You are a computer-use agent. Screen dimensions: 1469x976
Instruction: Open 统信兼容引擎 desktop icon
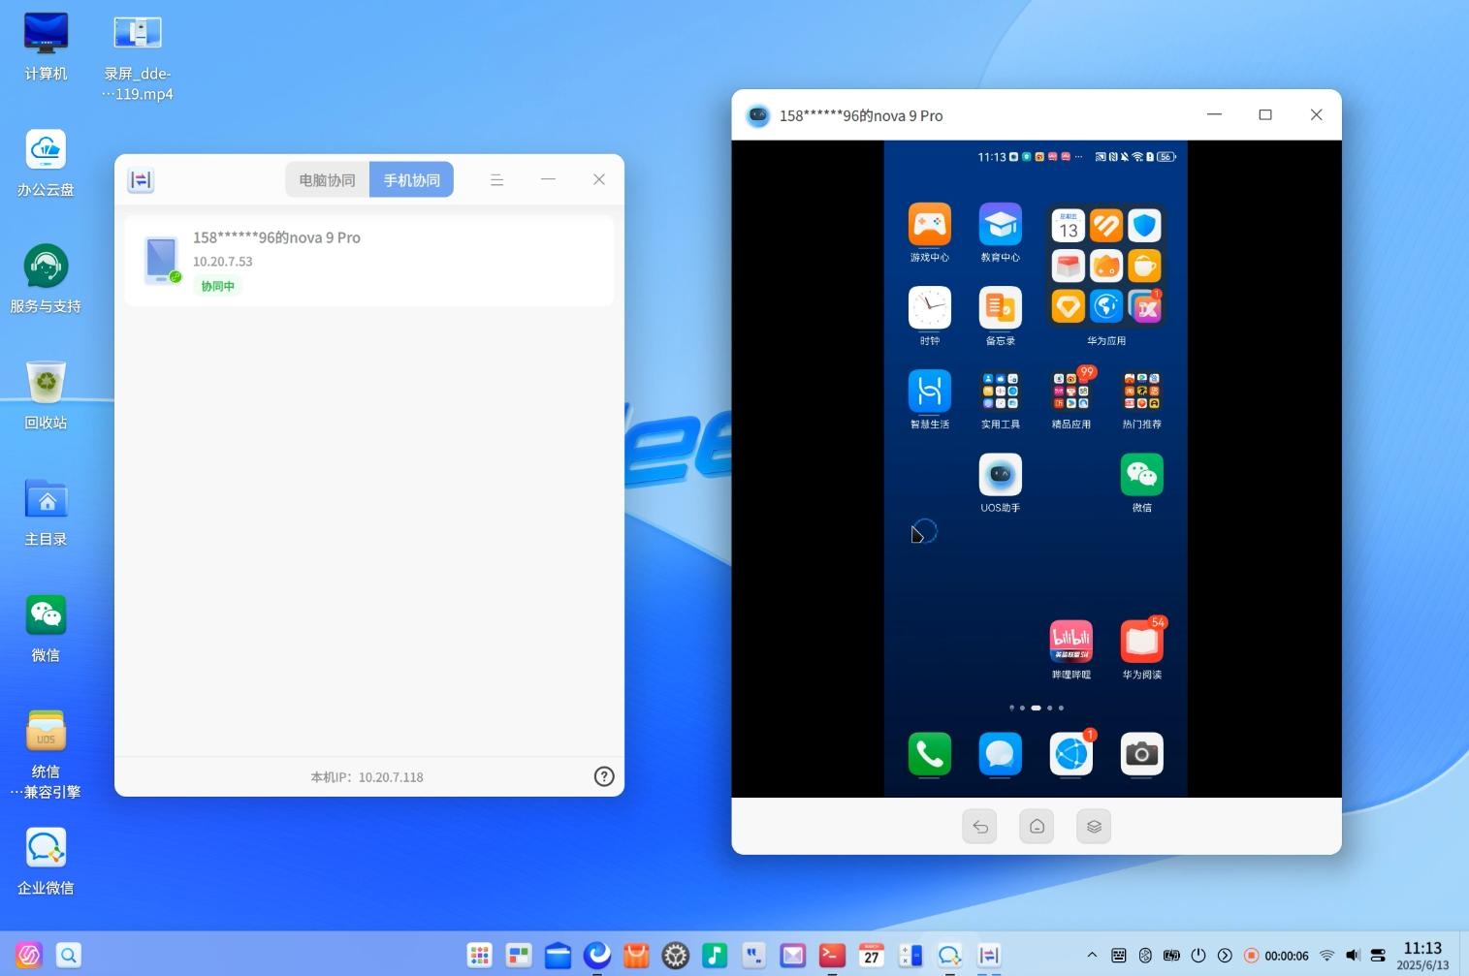point(46,754)
